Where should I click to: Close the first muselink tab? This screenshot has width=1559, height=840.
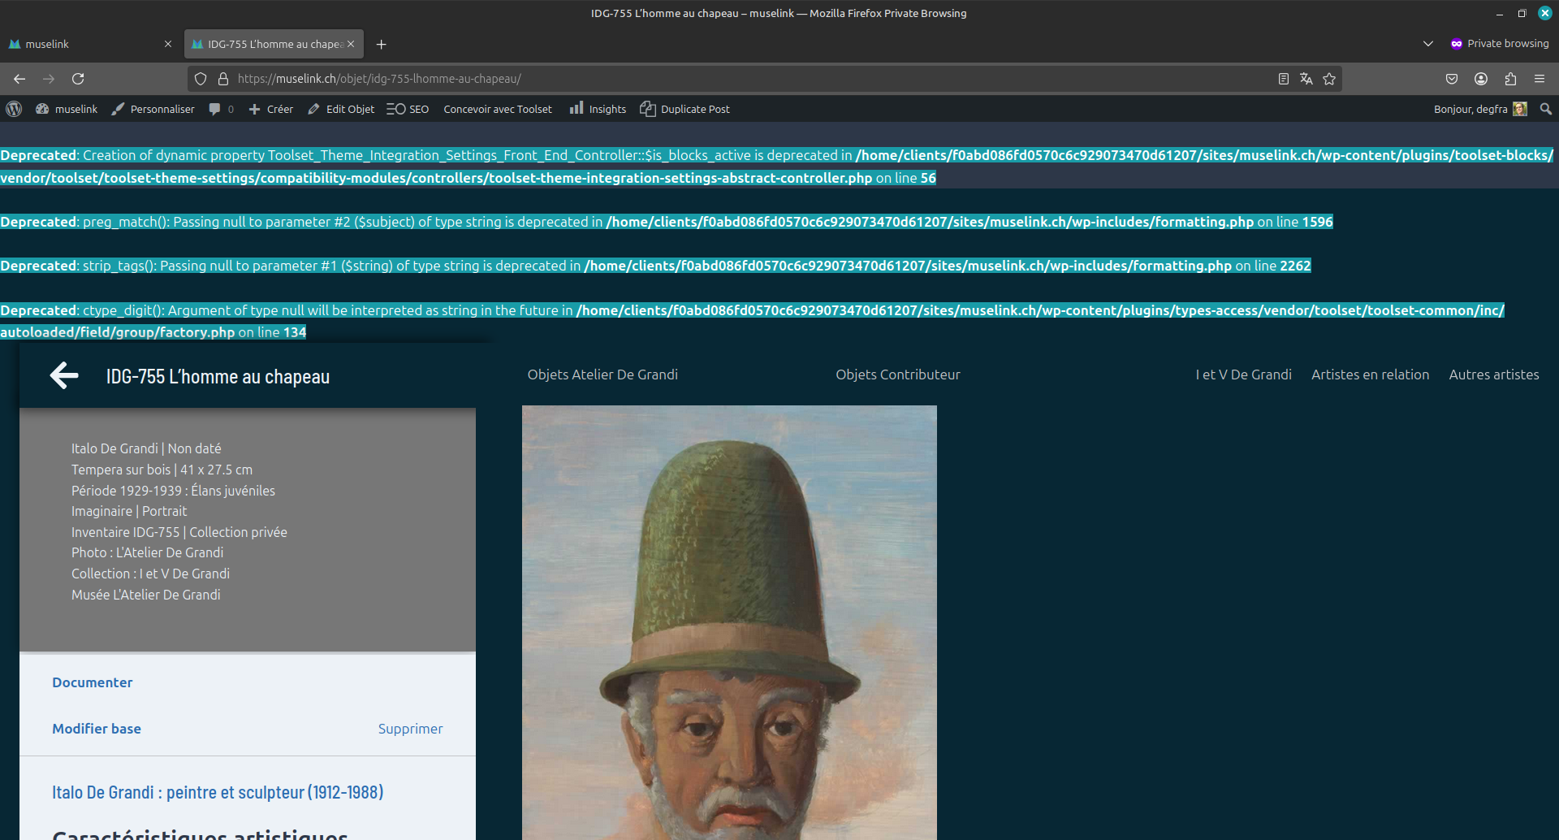tap(168, 44)
